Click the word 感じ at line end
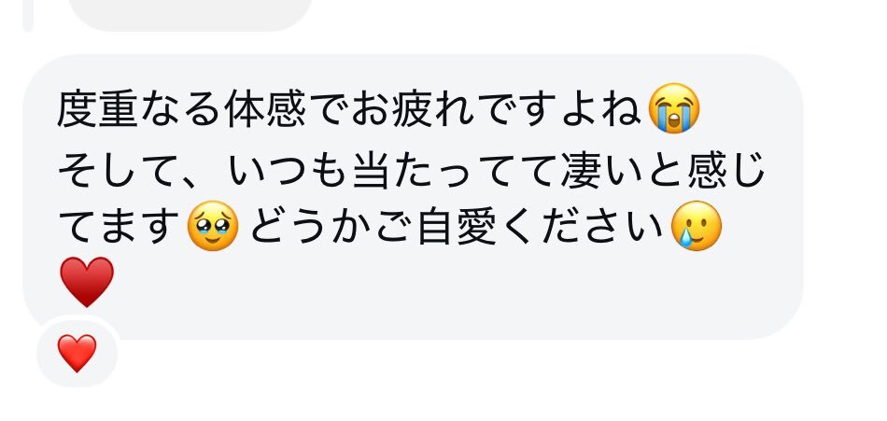 pos(725,167)
